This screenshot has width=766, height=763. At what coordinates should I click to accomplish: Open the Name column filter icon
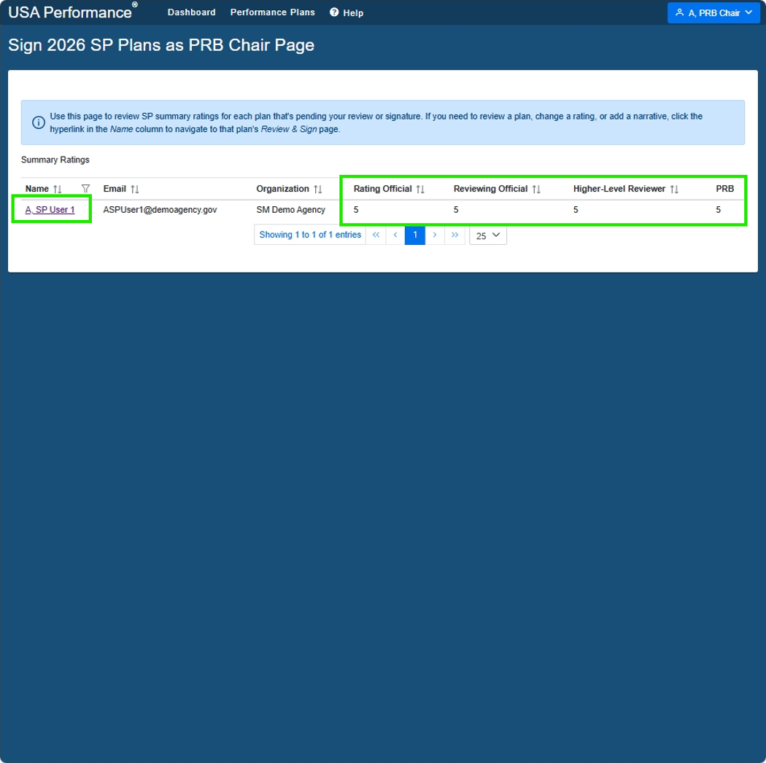(x=85, y=188)
